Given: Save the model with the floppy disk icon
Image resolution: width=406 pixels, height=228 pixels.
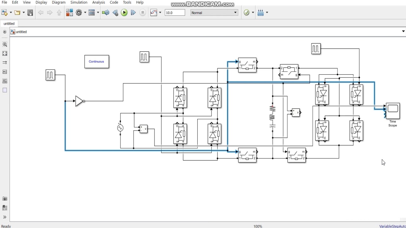Looking at the screenshot, I should [30, 13].
